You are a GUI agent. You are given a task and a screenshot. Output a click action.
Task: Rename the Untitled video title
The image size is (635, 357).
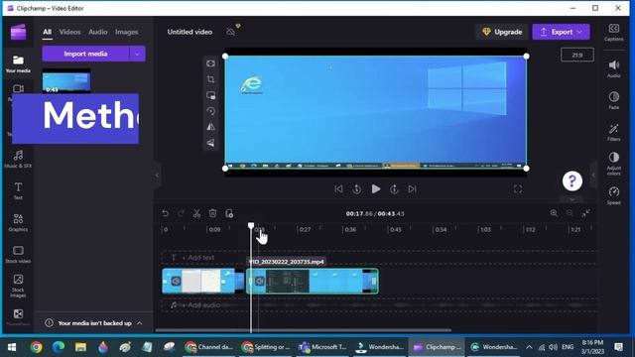coord(190,32)
